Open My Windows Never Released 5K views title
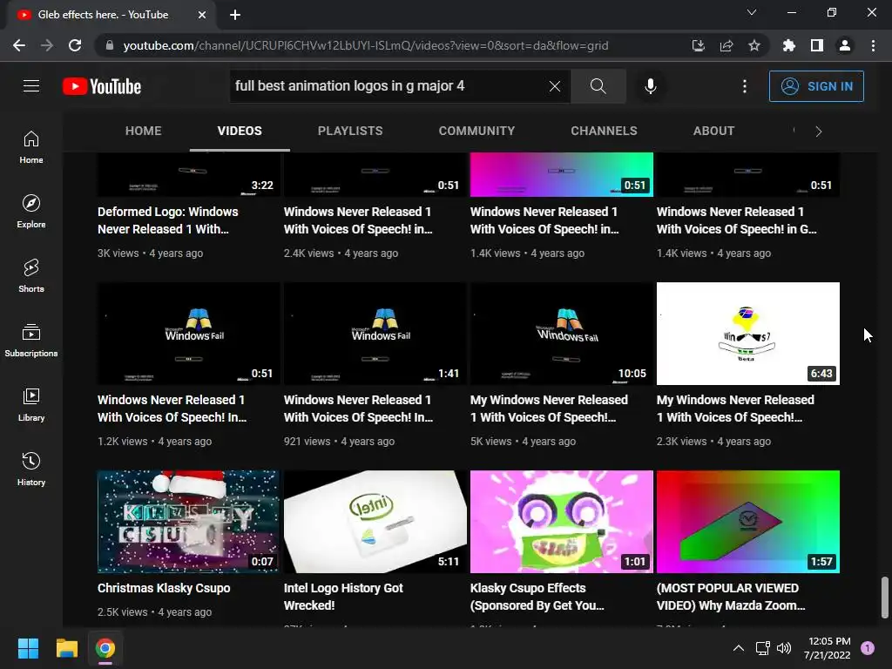Image resolution: width=892 pixels, height=669 pixels. click(549, 409)
